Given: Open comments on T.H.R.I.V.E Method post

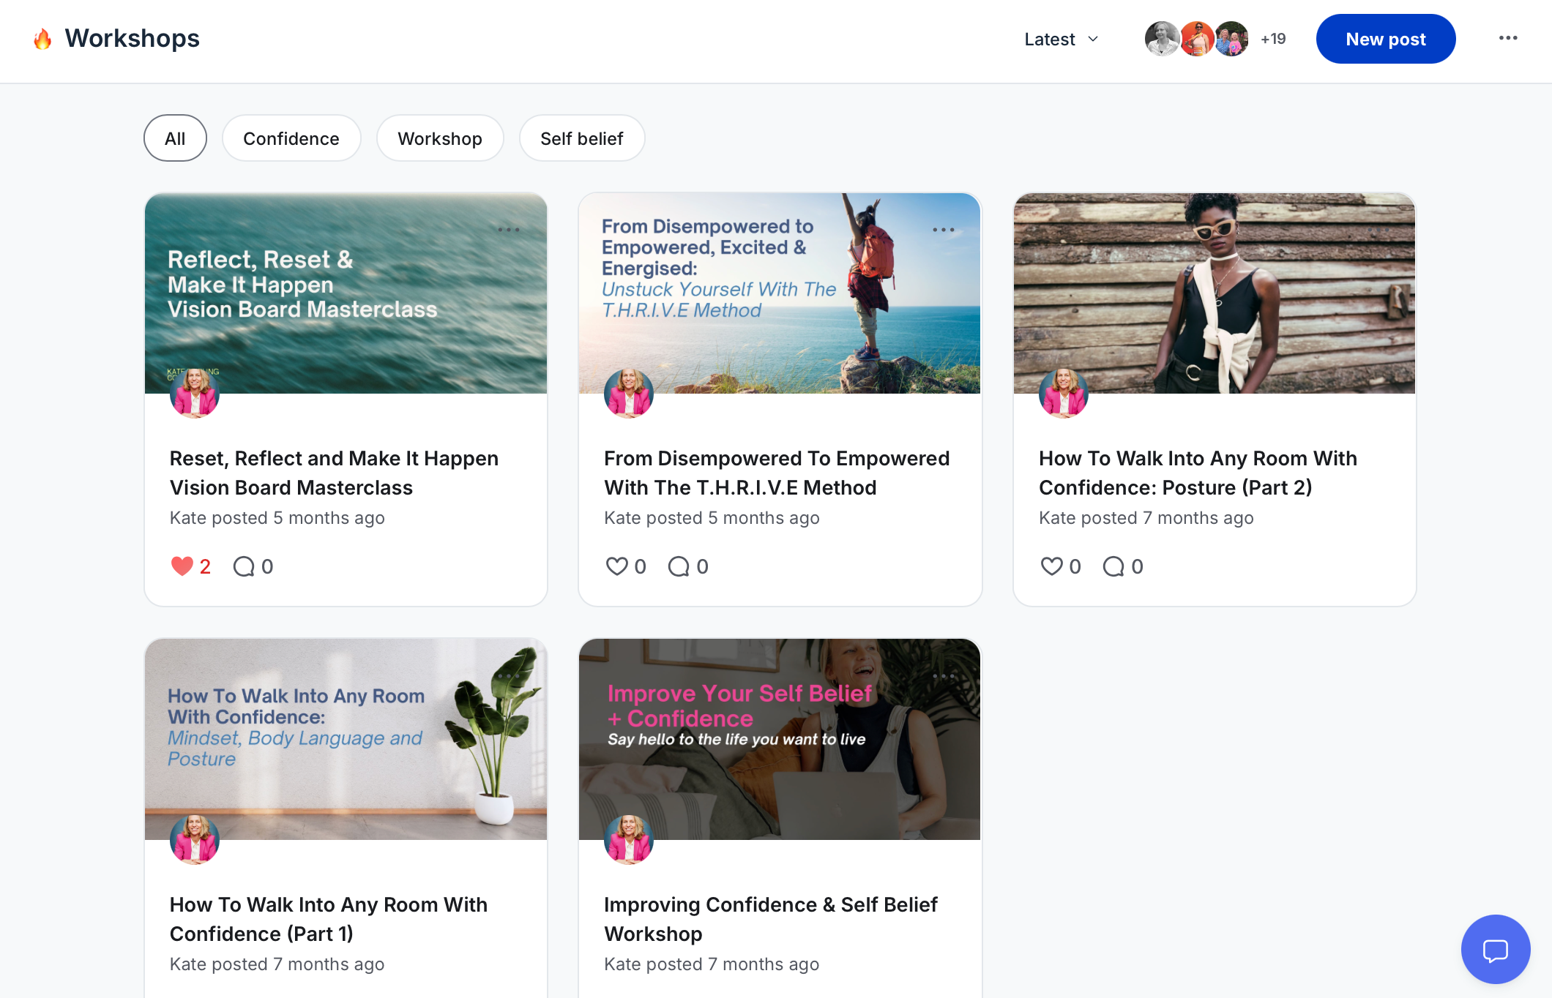Looking at the screenshot, I should [679, 566].
